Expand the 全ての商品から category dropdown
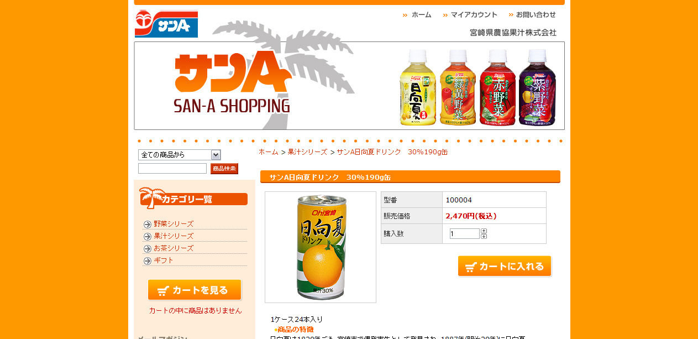698x339 pixels. [x=180, y=155]
